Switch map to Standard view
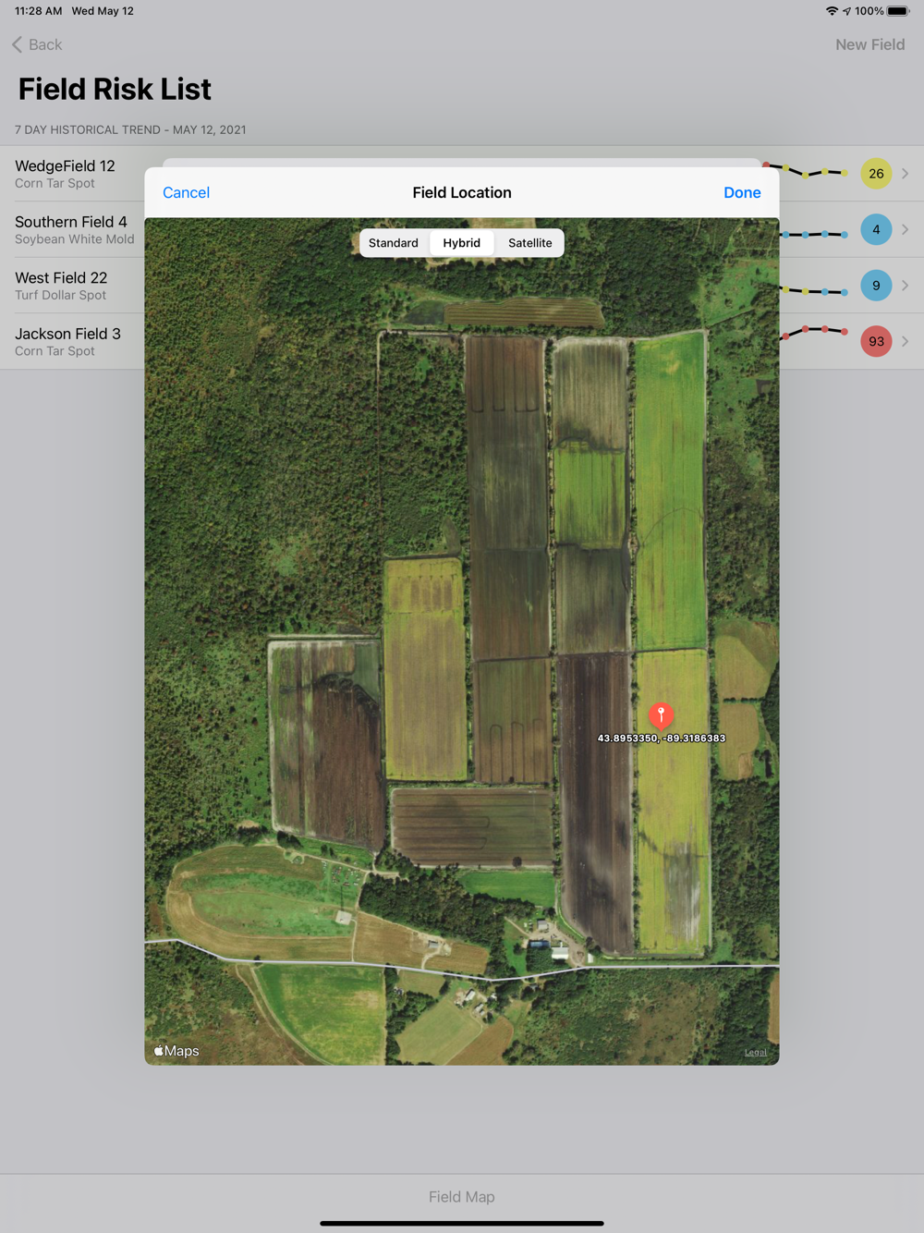The width and height of the screenshot is (924, 1233). (x=394, y=243)
